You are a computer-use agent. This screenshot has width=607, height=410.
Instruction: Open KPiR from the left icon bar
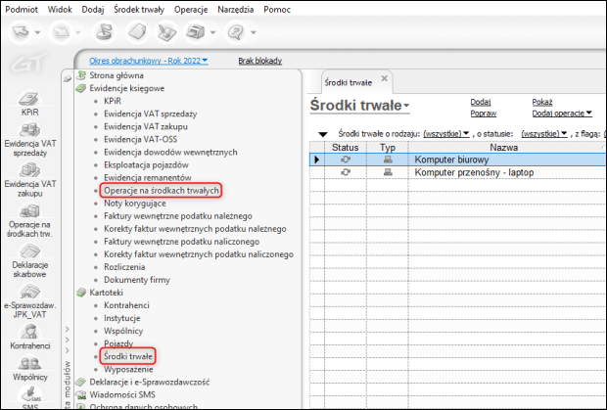pyautogui.click(x=29, y=104)
